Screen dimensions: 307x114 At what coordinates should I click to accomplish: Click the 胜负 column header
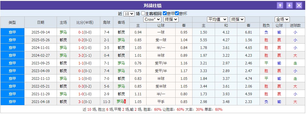(x=266, y=26)
